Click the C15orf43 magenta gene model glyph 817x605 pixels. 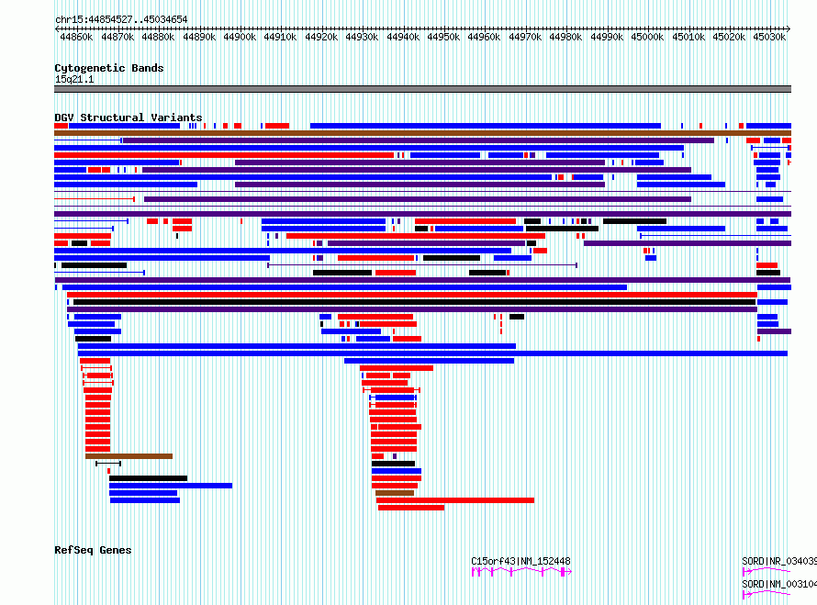521,572
